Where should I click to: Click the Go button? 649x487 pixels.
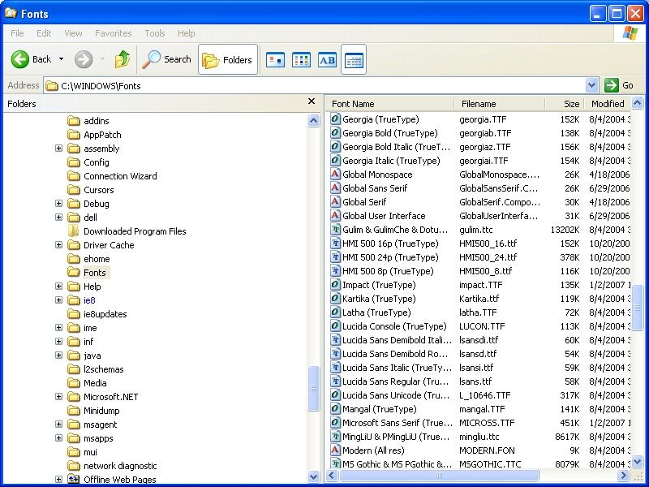click(x=620, y=85)
